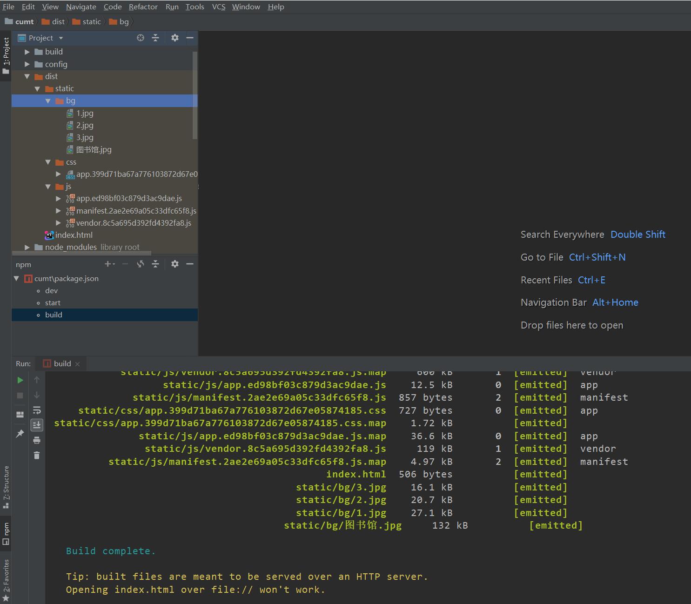Click the Project panel vertical scrollbar

point(195,95)
